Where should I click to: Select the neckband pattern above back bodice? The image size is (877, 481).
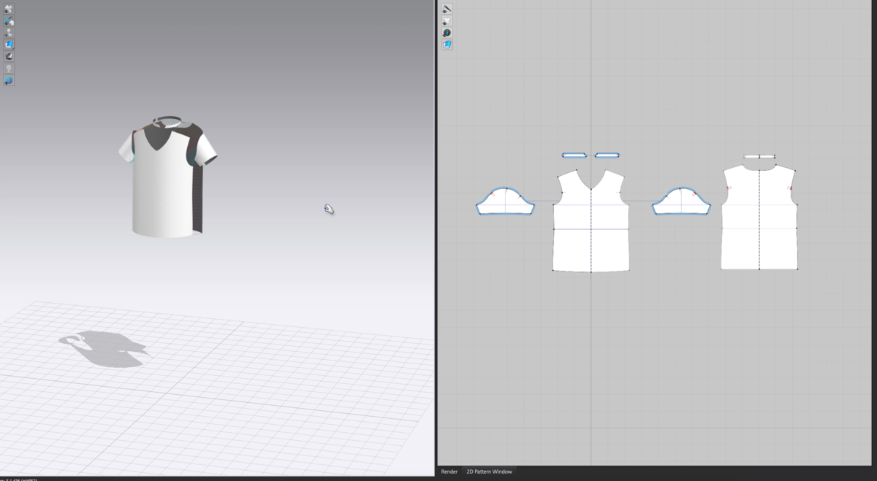(x=759, y=156)
